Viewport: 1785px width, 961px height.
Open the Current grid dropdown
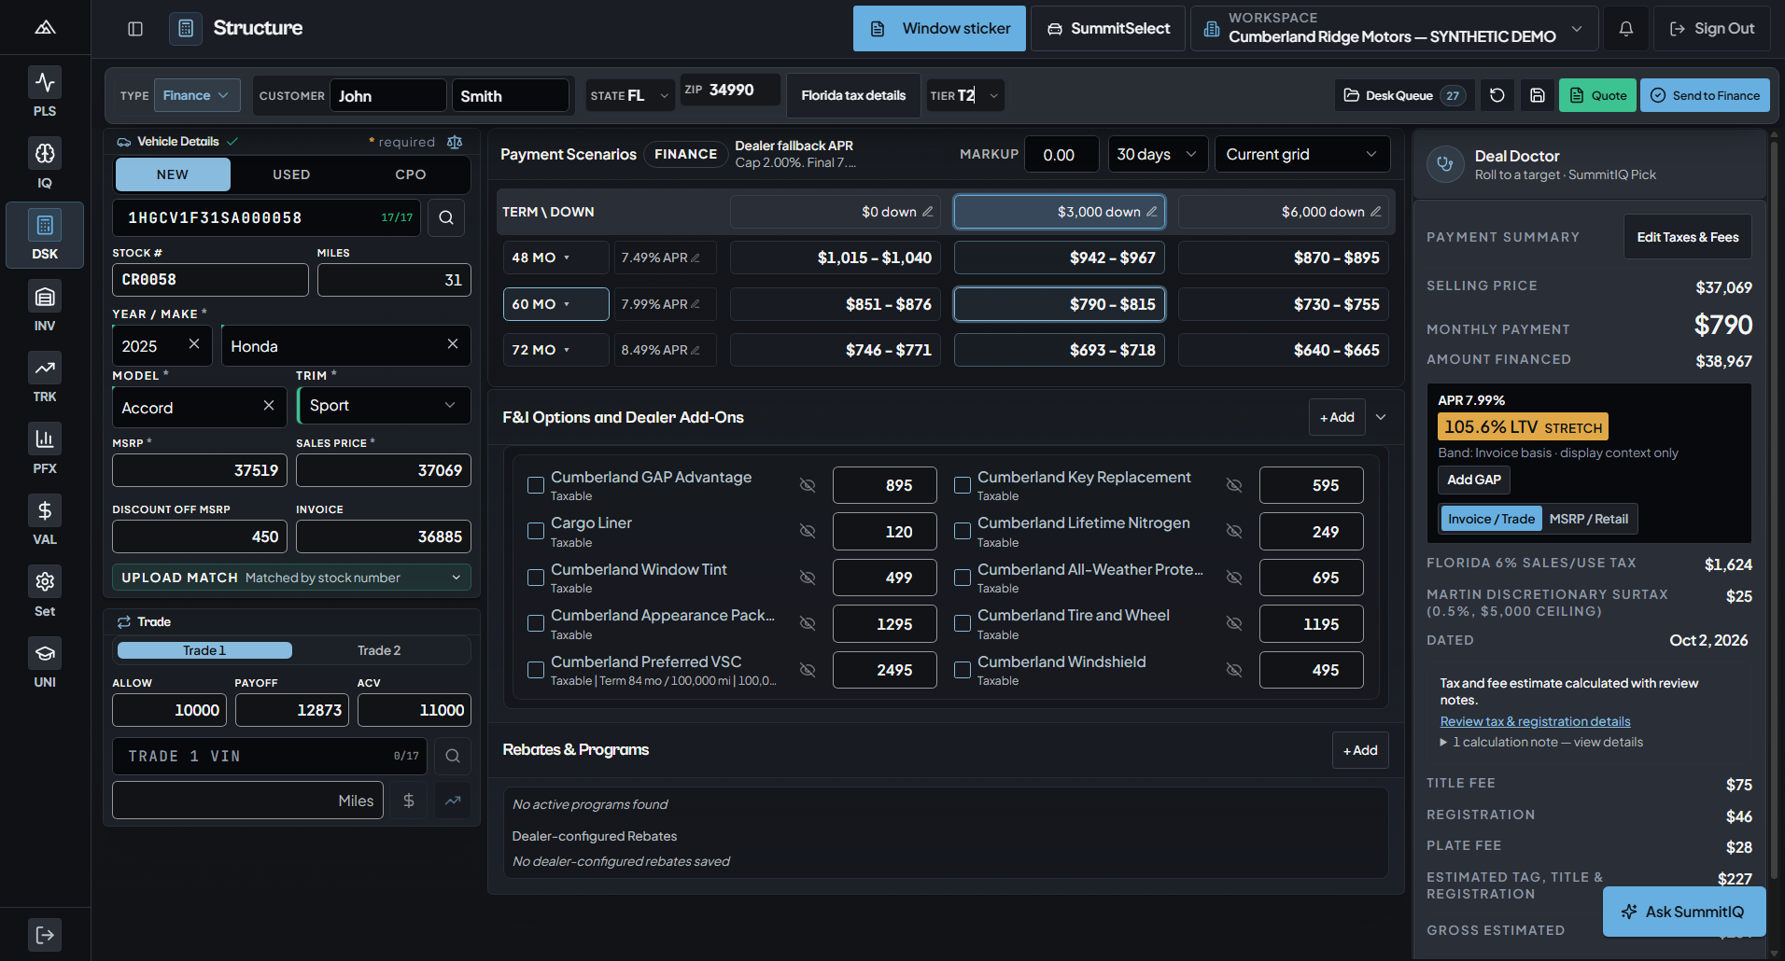click(1302, 154)
